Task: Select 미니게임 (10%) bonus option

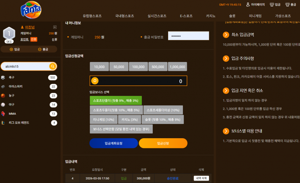Action: pos(103,120)
